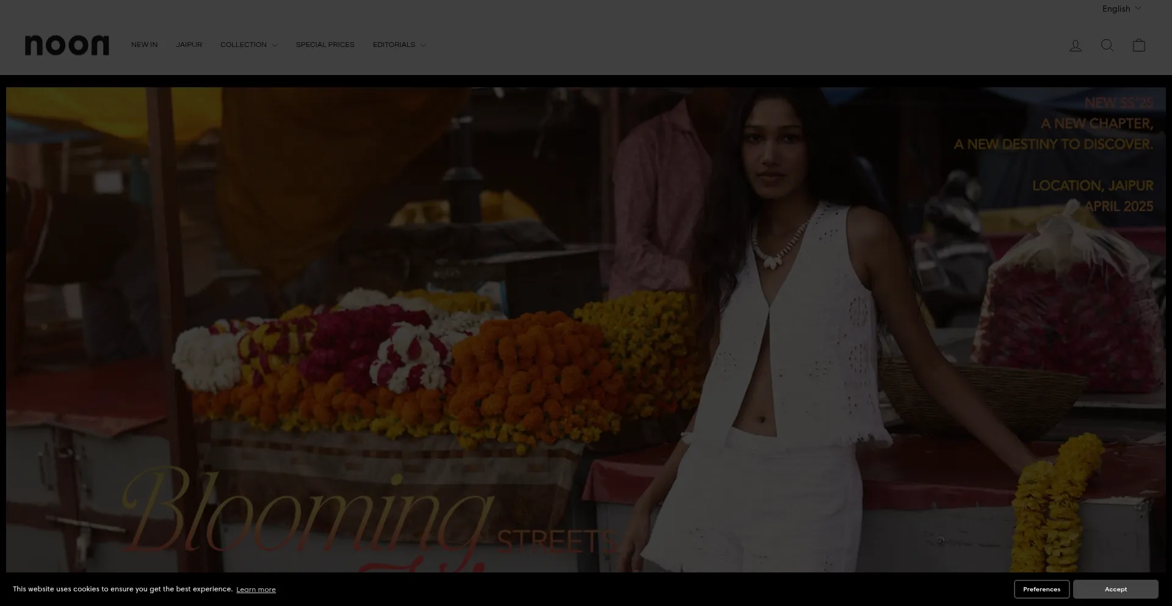Open the English language selector
The height and width of the screenshot is (606, 1172).
click(x=1116, y=9)
